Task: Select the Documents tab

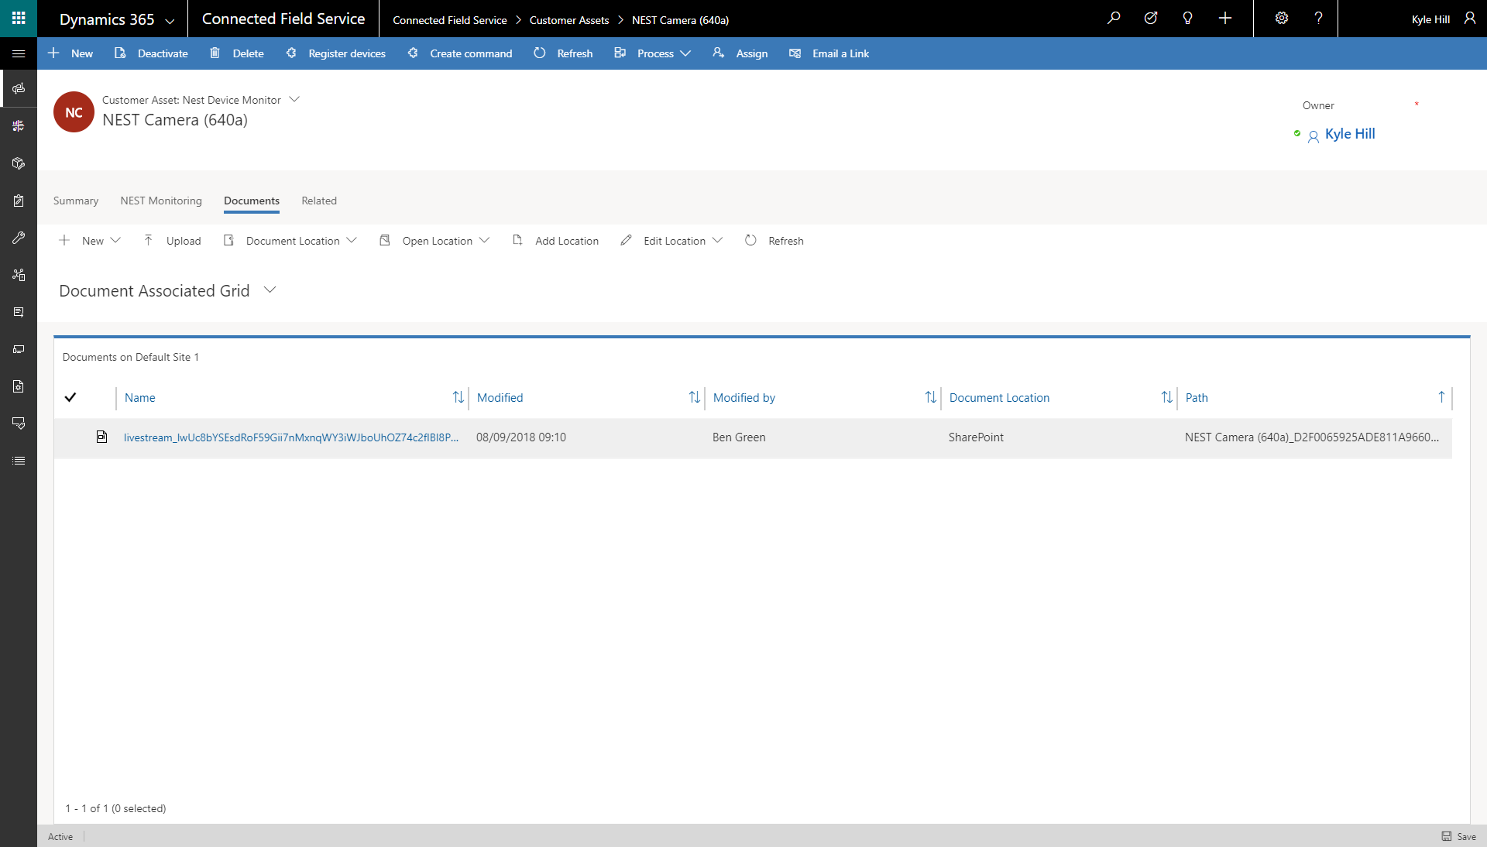Action: coord(252,201)
